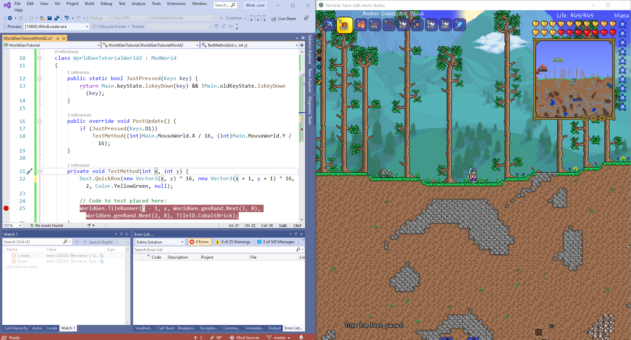Image resolution: width=631 pixels, height=340 pixels.
Task: Toggle auto-hide pin on Error List panel
Action: 296,234
